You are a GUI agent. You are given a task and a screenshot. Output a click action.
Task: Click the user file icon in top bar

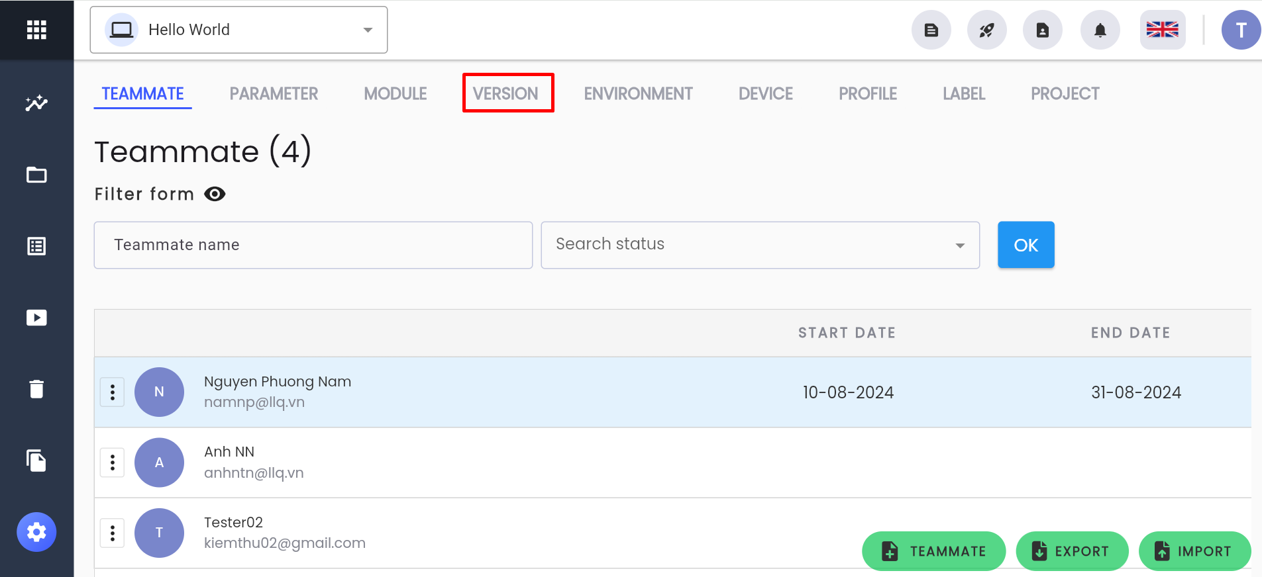click(x=1043, y=30)
